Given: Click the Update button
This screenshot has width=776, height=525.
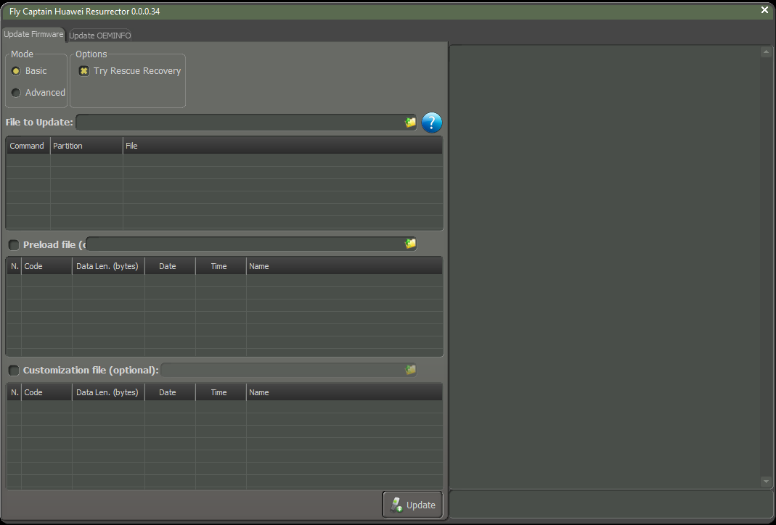Looking at the screenshot, I should point(412,505).
